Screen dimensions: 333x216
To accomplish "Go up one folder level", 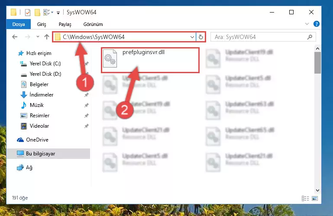I will click(x=47, y=37).
